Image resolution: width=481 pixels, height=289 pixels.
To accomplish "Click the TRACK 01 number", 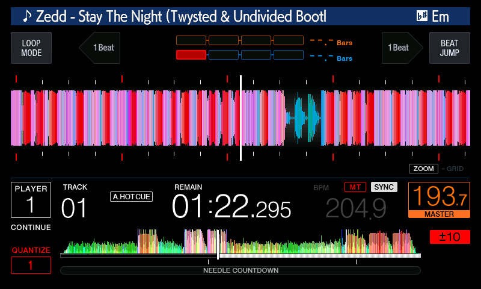I will (74, 208).
